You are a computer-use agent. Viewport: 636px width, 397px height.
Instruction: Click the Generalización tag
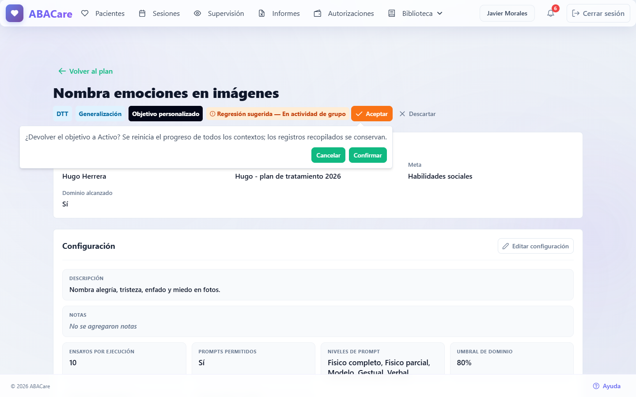click(100, 114)
